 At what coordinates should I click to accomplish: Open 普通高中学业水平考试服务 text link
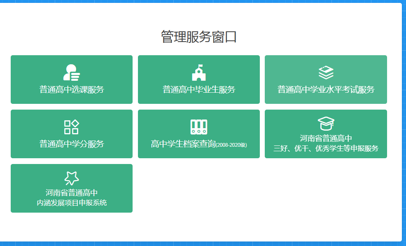point(326,89)
